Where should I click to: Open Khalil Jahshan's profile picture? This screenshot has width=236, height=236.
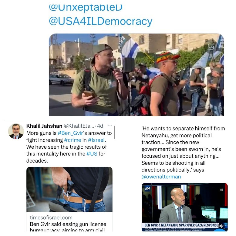[x=16, y=131]
